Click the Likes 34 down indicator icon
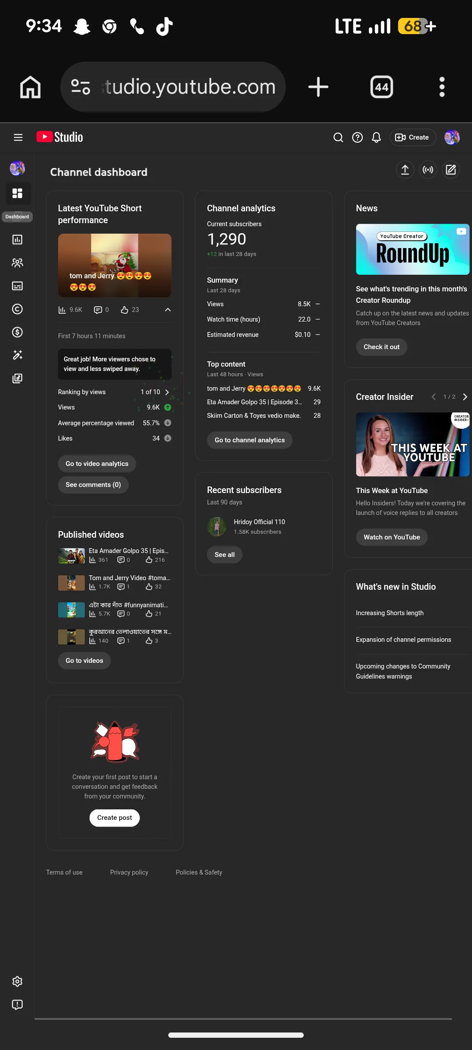472x1050 pixels. tap(167, 438)
